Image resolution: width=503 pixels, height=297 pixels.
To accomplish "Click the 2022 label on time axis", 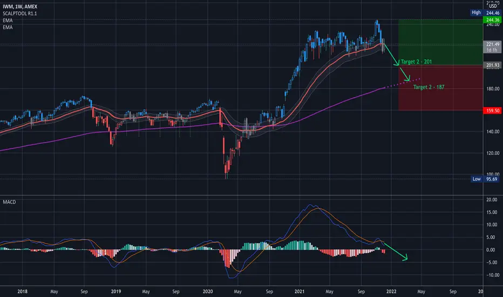I will (391, 292).
